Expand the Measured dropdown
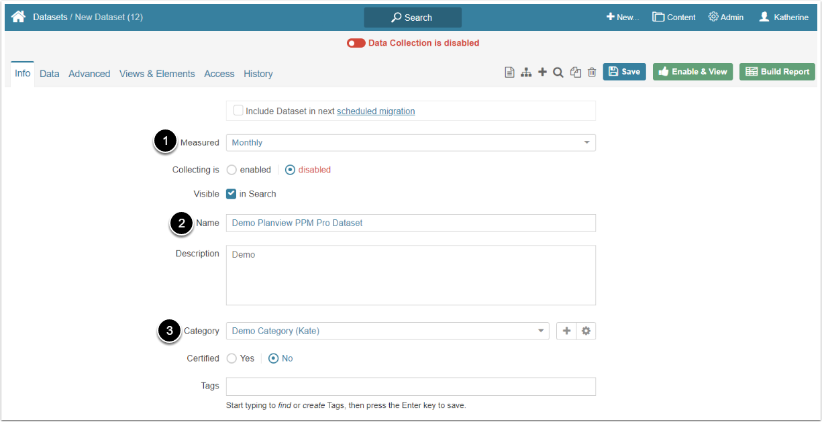 pos(410,143)
